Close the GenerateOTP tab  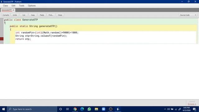(x=13, y=10)
